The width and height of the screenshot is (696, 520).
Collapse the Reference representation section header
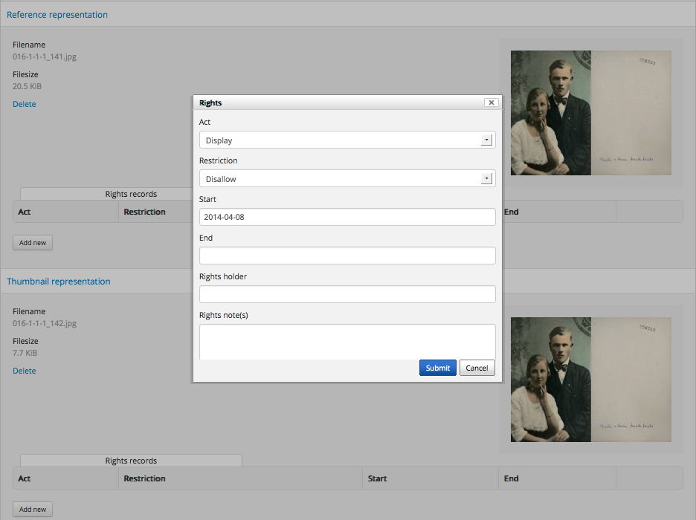(57, 15)
